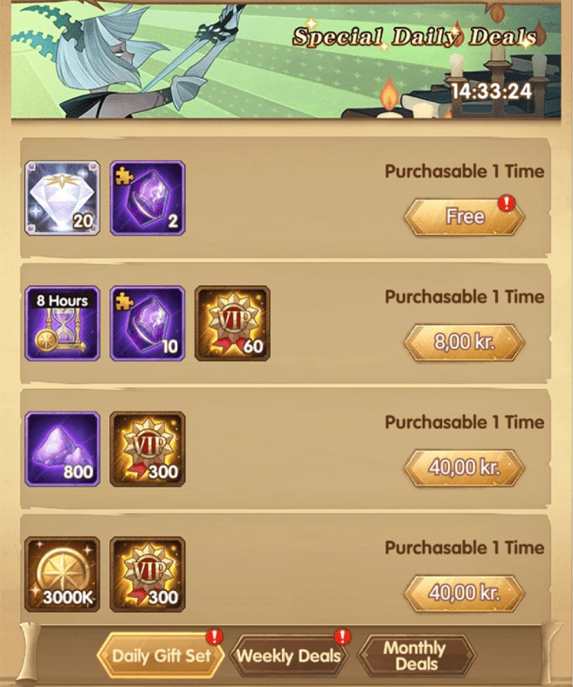This screenshot has width=573, height=687.
Task: Tap VIP 300 badge beside gold coin
Action: tap(148, 574)
